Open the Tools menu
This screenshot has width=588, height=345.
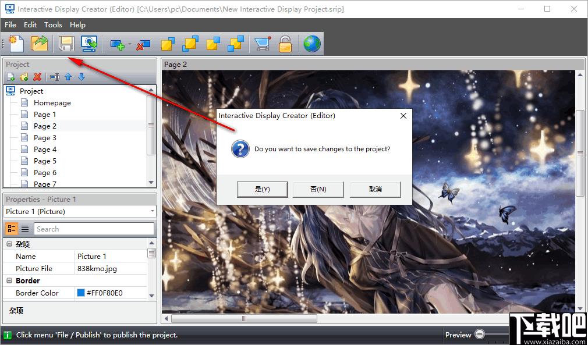tap(53, 25)
